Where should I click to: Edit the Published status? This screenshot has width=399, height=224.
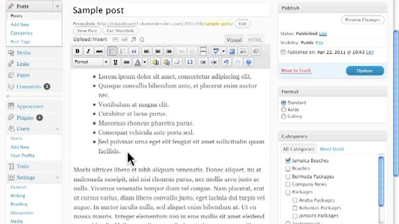tap(323, 34)
